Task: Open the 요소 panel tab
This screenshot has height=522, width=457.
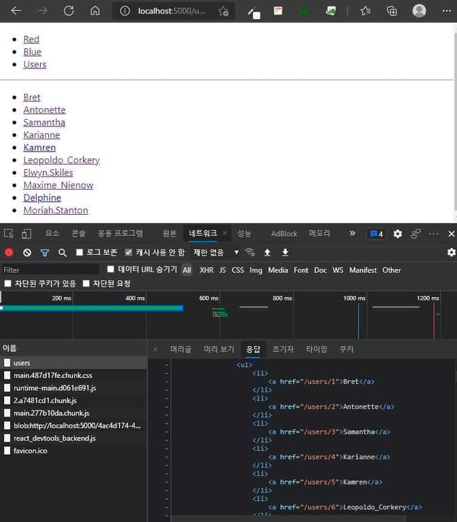Action: pos(52,234)
